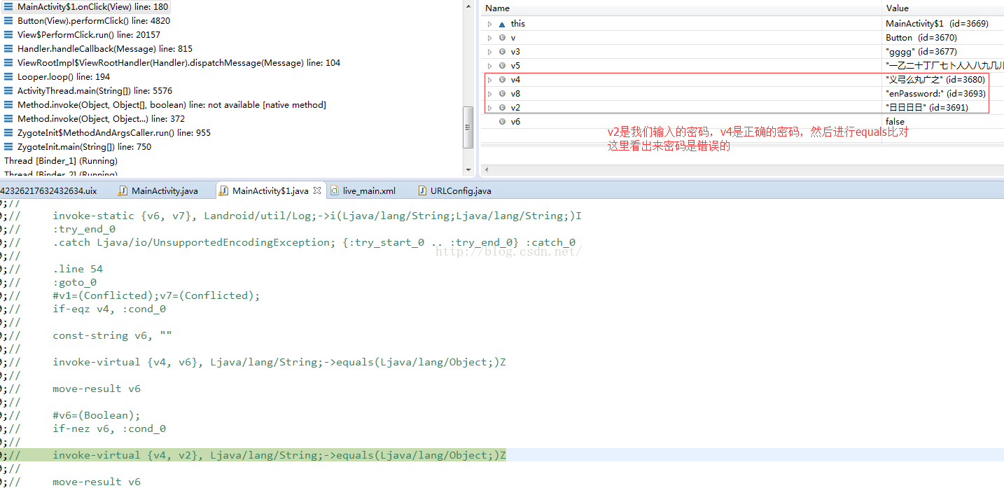
Task: Switch to the MainActivity.java tab
Action: (159, 190)
